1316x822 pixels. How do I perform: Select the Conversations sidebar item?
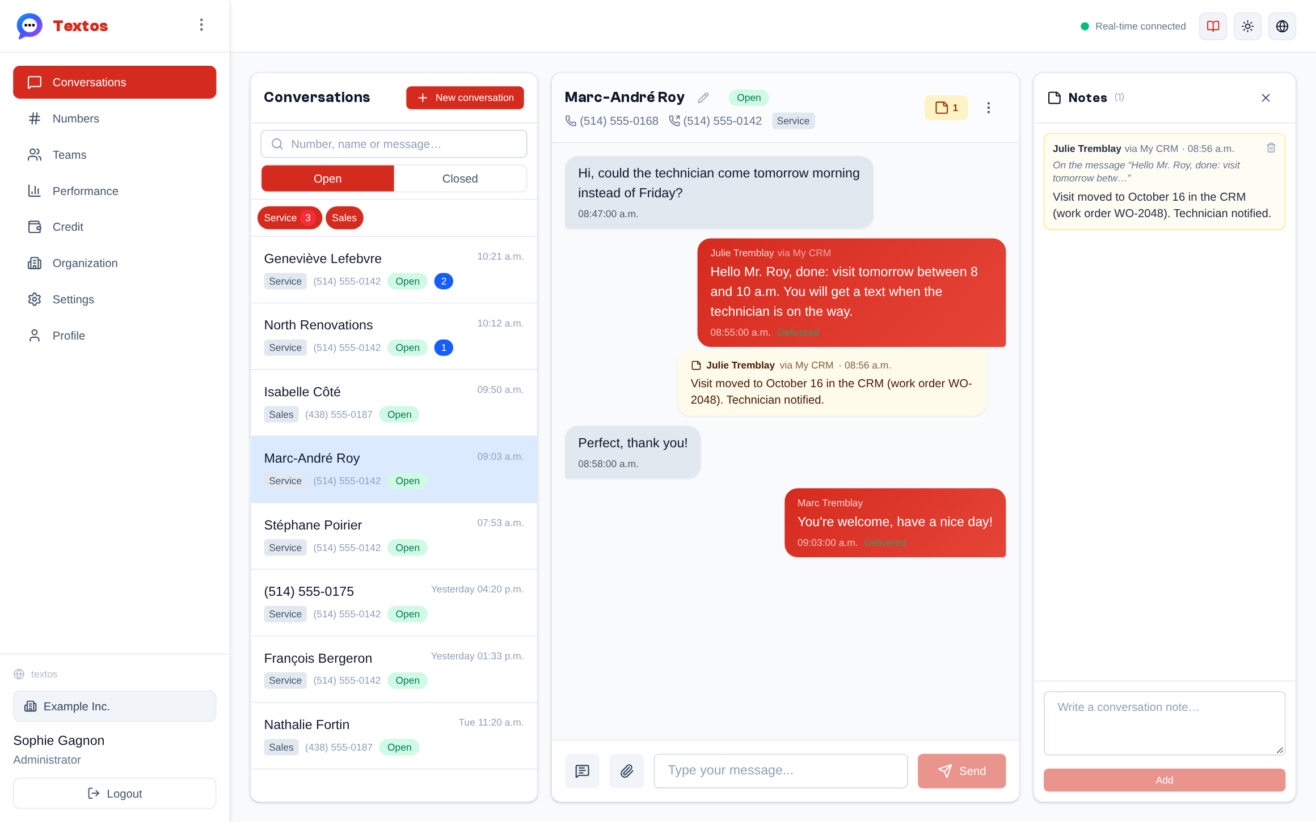pos(115,82)
